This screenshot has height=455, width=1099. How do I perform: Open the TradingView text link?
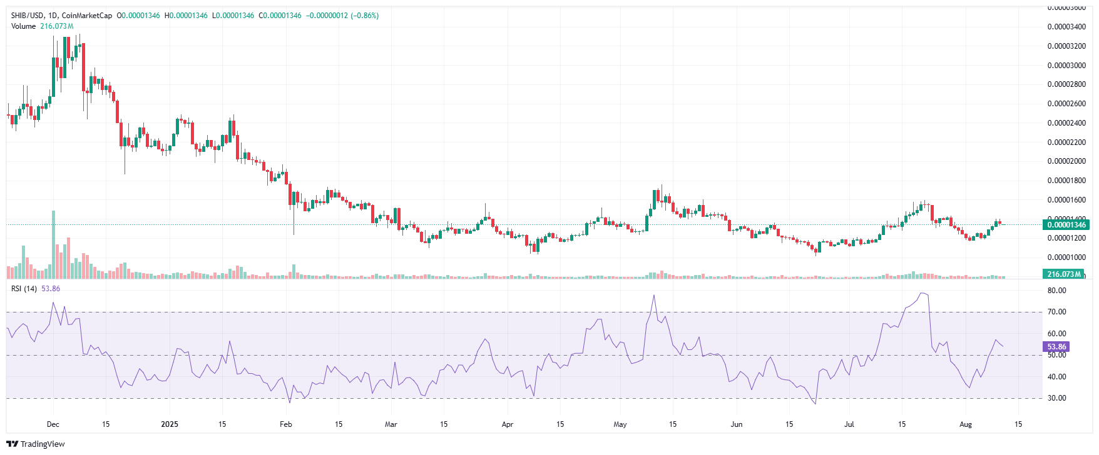[43, 444]
